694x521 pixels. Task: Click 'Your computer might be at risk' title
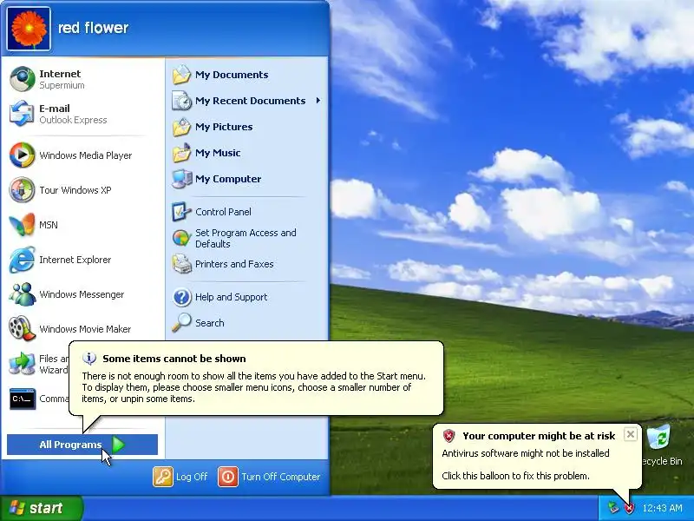[x=539, y=436]
